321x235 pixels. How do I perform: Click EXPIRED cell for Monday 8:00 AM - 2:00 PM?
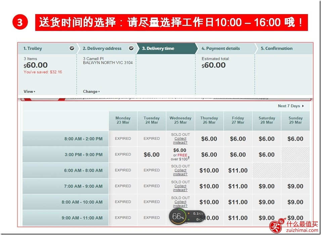click(x=123, y=139)
